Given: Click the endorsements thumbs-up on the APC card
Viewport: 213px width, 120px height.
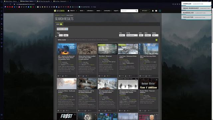Looking at the screenshot, I should click(x=63, y=76).
